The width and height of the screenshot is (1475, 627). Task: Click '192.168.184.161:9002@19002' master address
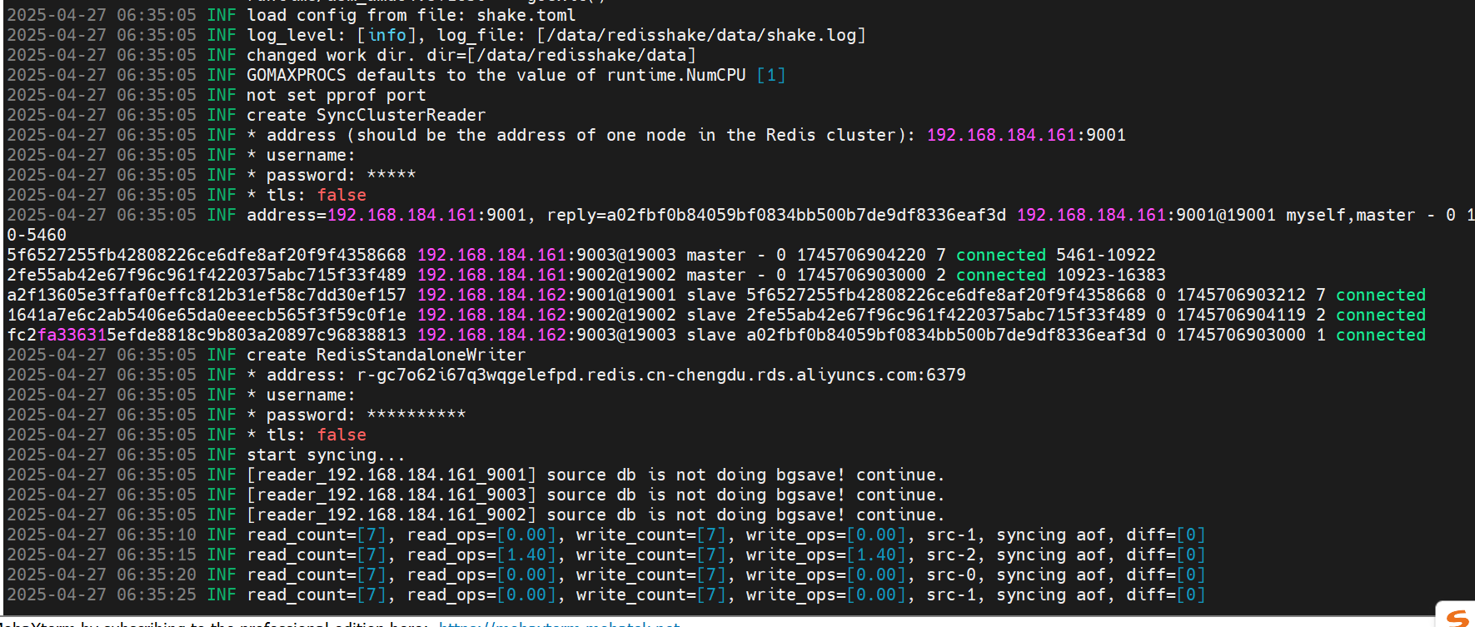pyautogui.click(x=546, y=275)
